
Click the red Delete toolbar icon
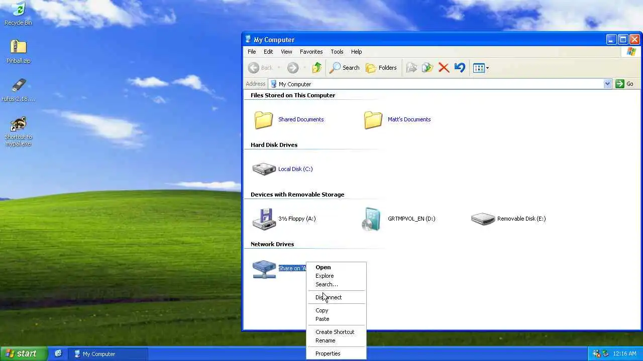[444, 68]
